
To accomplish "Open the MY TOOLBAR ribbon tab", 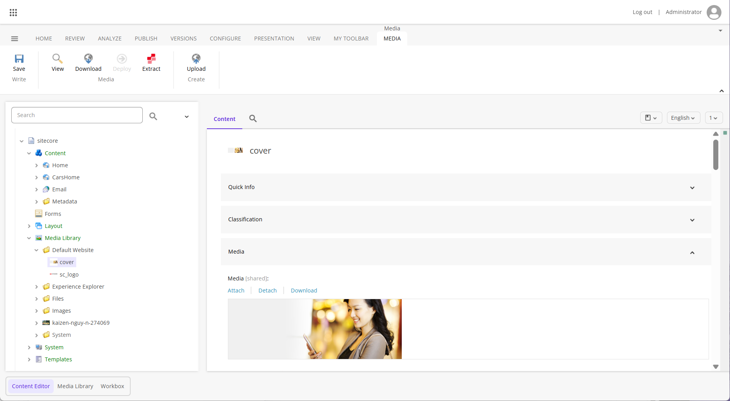I will [x=351, y=39].
